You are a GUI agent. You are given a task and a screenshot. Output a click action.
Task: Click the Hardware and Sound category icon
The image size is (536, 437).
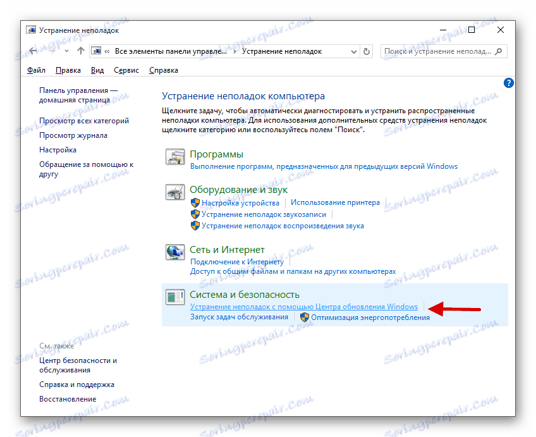[x=175, y=192]
